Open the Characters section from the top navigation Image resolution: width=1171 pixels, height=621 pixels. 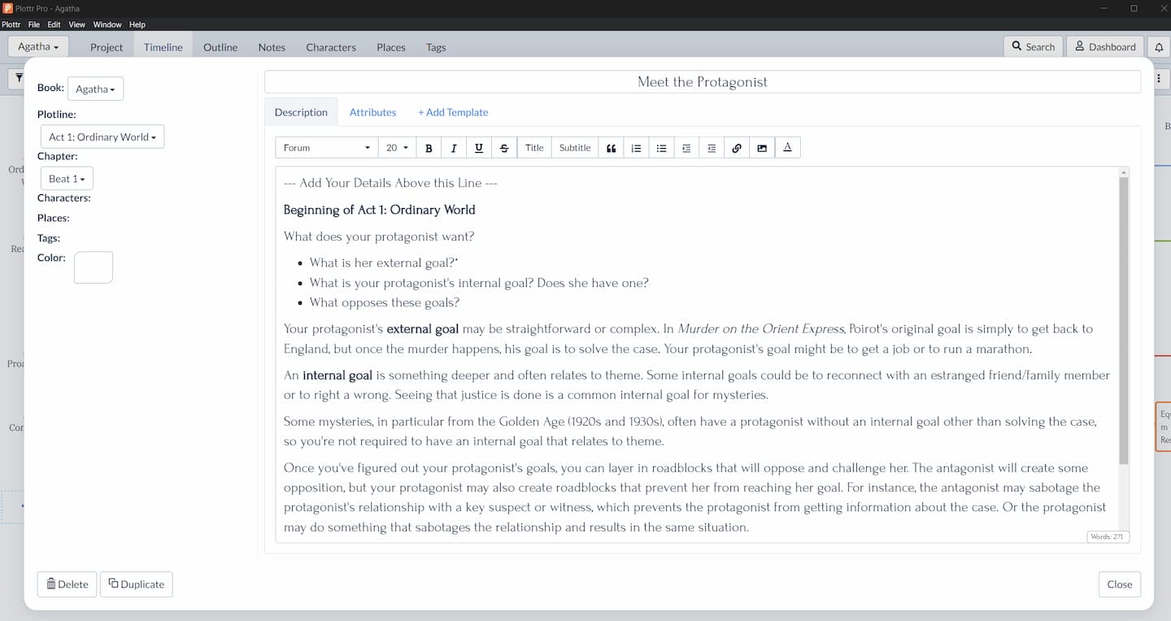(x=330, y=47)
